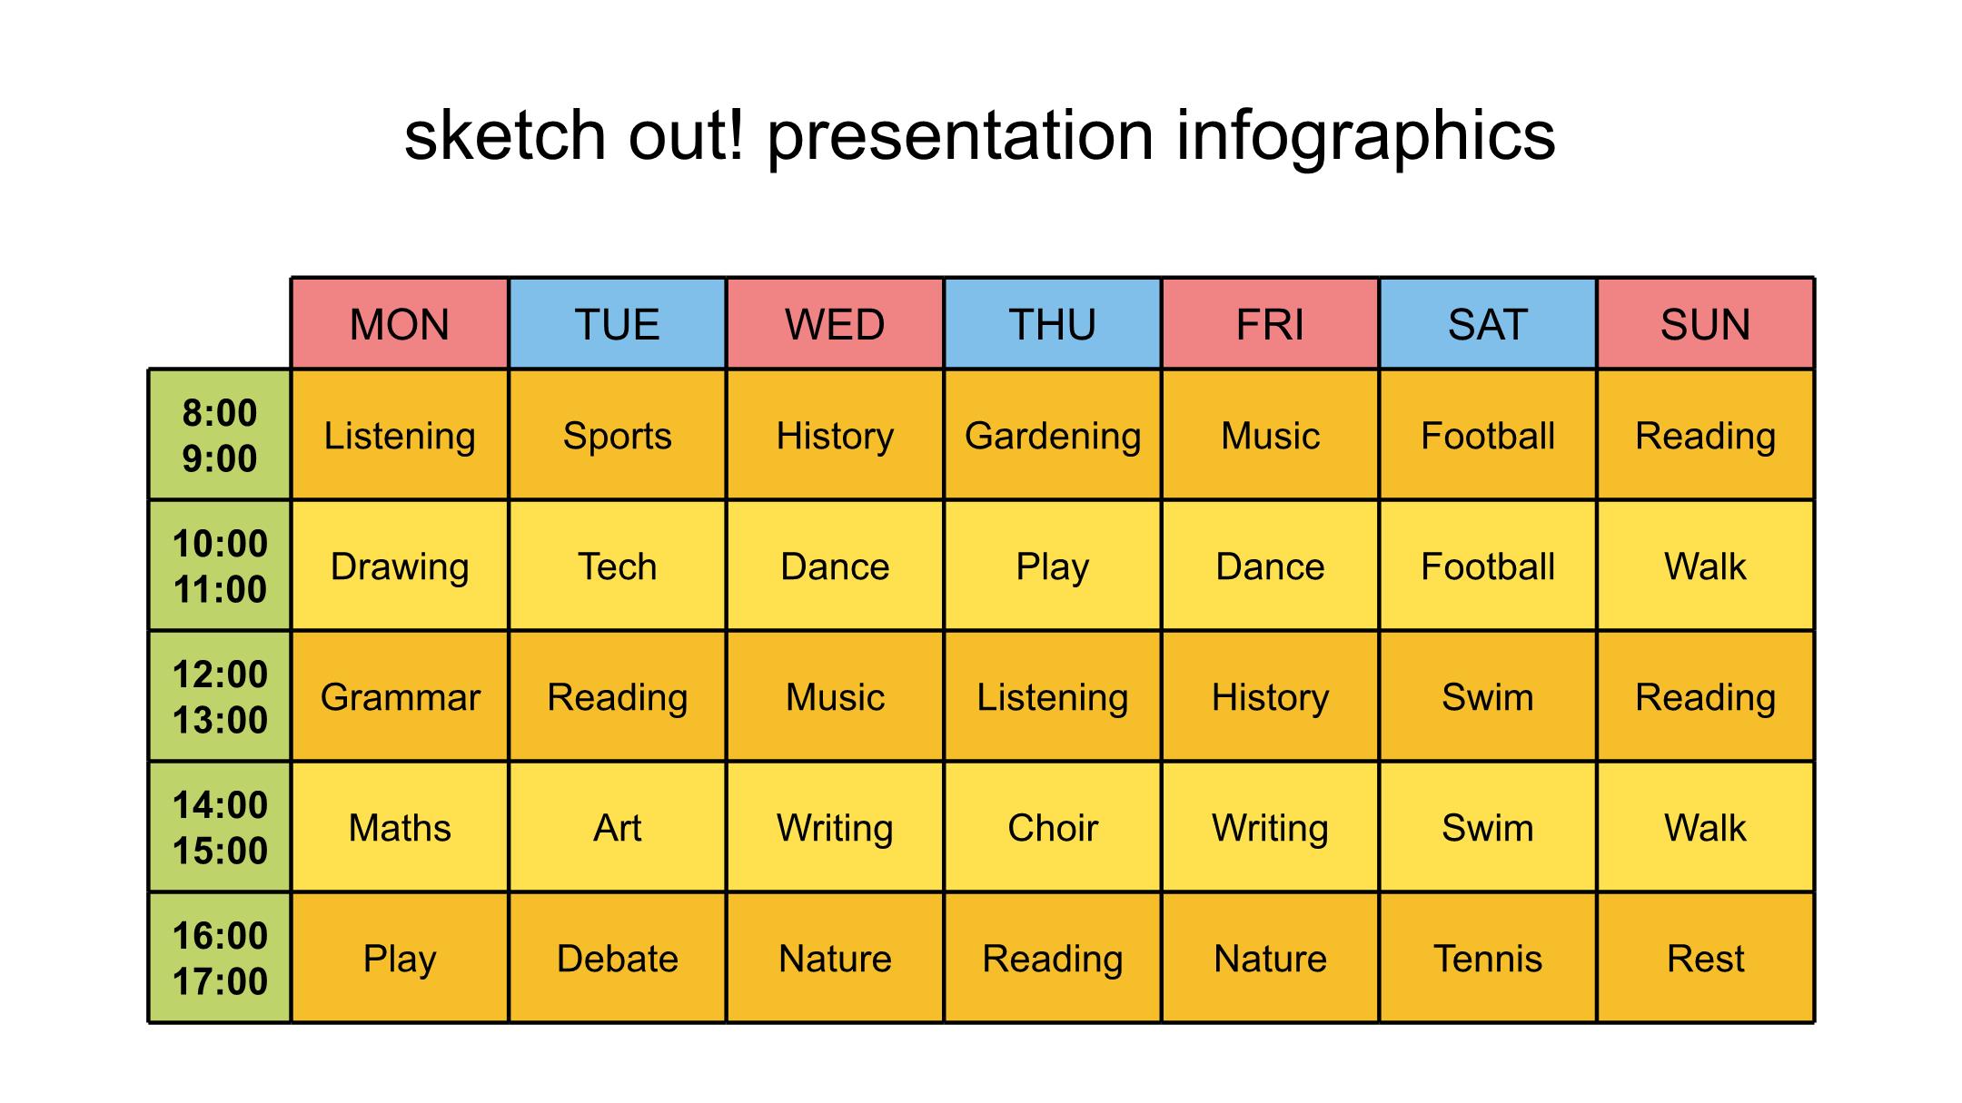Select the 8:00 9:00 time slot cell
The width and height of the screenshot is (1962, 1103).
pyautogui.click(x=220, y=435)
